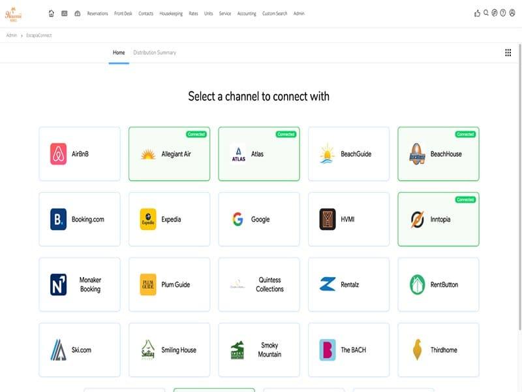Open the Front Desk menu
This screenshot has height=392, width=522.
pyautogui.click(x=123, y=14)
